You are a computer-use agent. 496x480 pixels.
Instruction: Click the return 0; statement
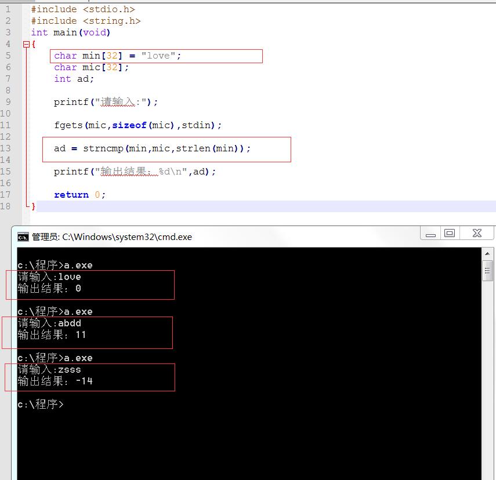(79, 195)
